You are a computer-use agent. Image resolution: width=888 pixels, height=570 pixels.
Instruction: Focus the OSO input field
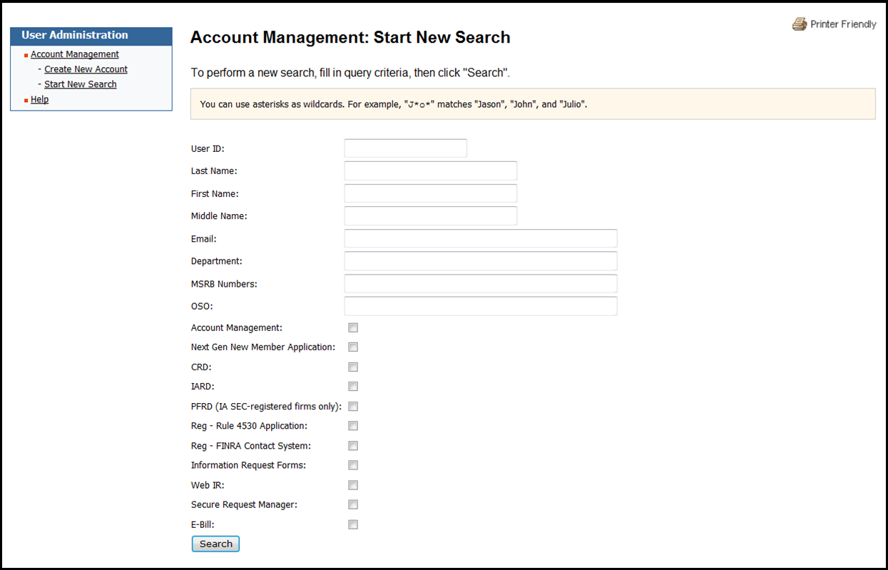point(480,306)
